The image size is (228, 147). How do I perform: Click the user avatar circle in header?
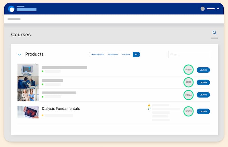coord(203,9)
